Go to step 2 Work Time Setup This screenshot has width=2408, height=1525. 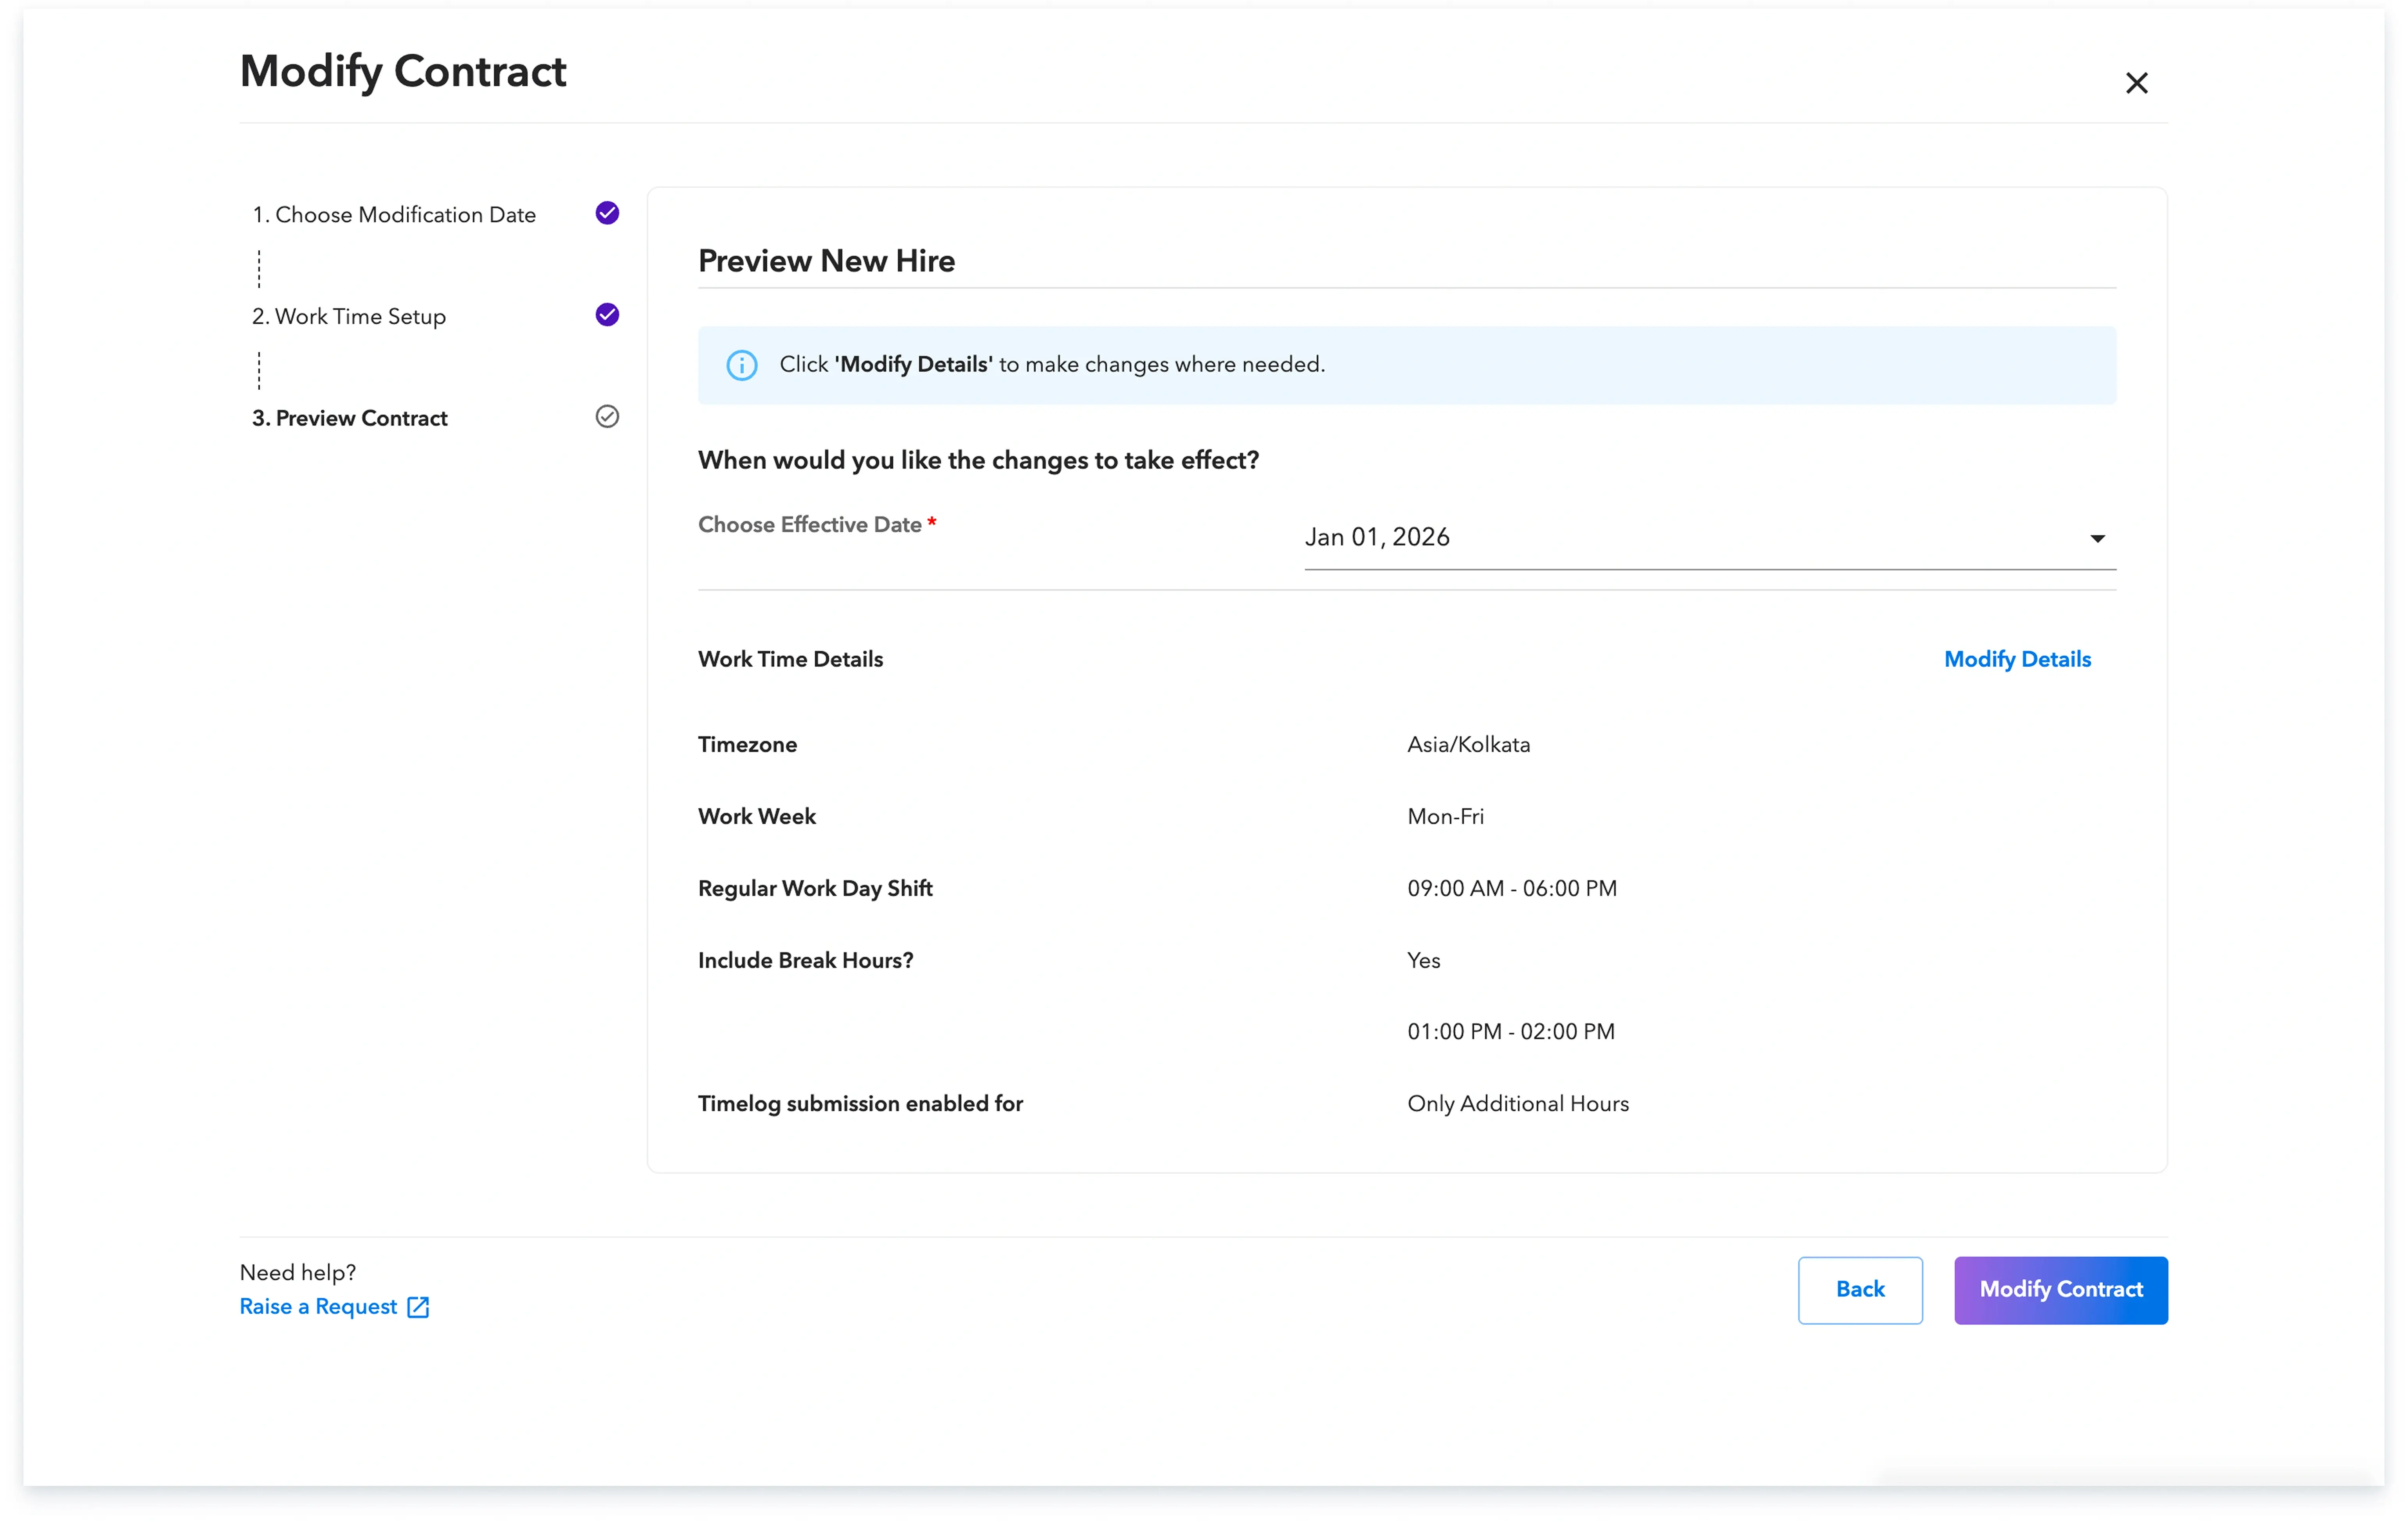click(x=349, y=317)
